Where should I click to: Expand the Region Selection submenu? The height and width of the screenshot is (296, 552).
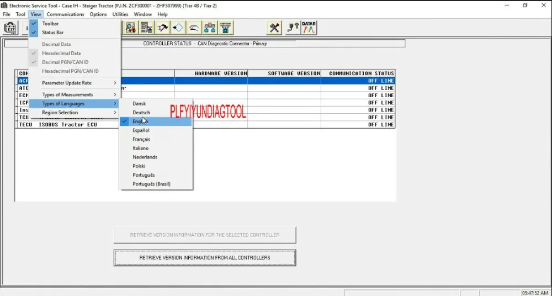tap(75, 113)
